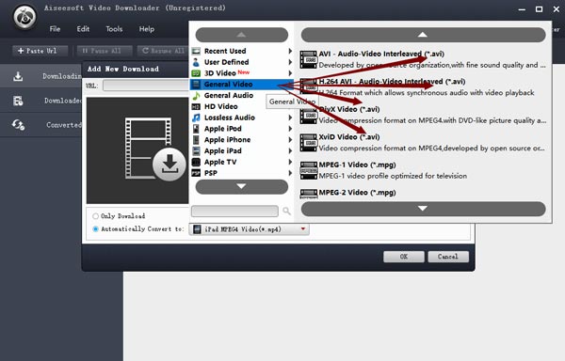Choose the MPEG-1 Video format icon
Screen dimensions: 565x361
(309, 170)
